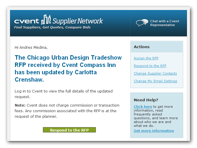Click the Note about commission fees
Image resolution: width=197 pixels, height=148 pixels.
point(67,111)
